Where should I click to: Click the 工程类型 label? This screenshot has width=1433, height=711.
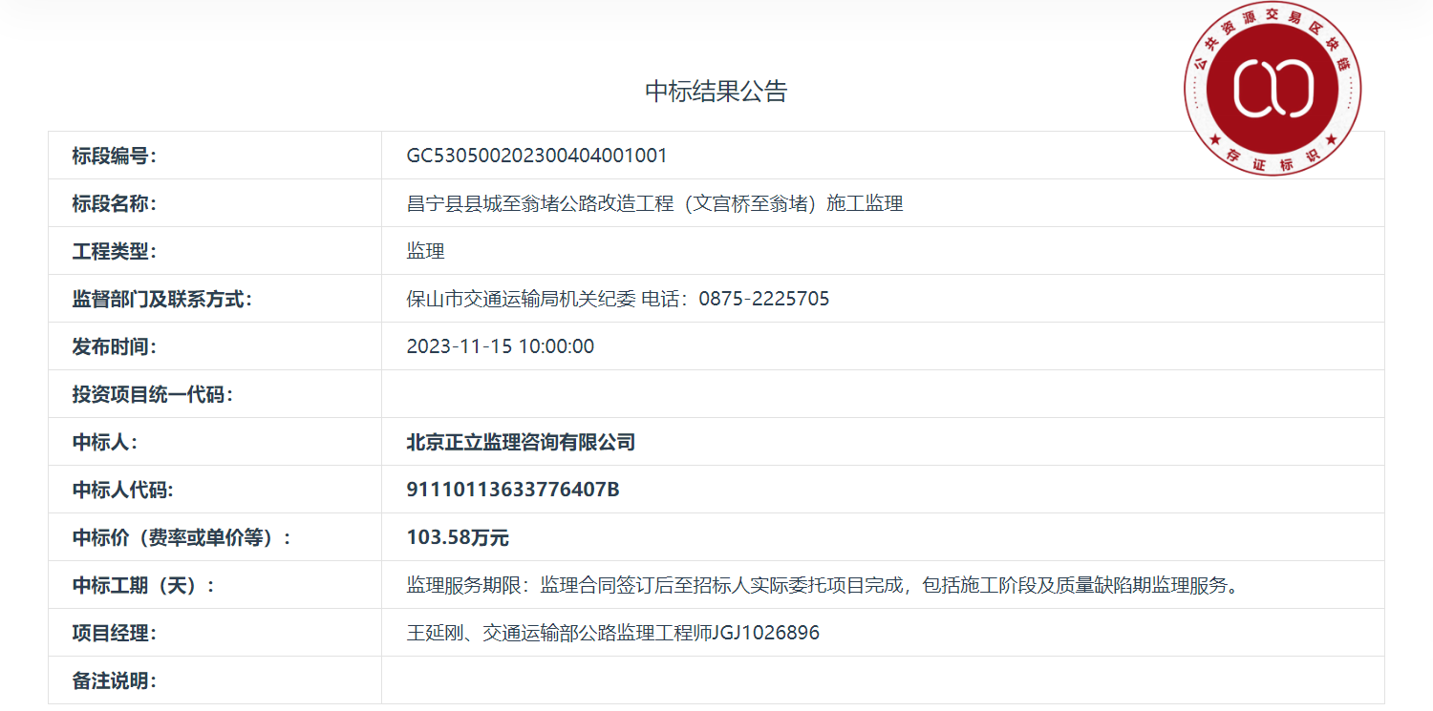coord(115,251)
